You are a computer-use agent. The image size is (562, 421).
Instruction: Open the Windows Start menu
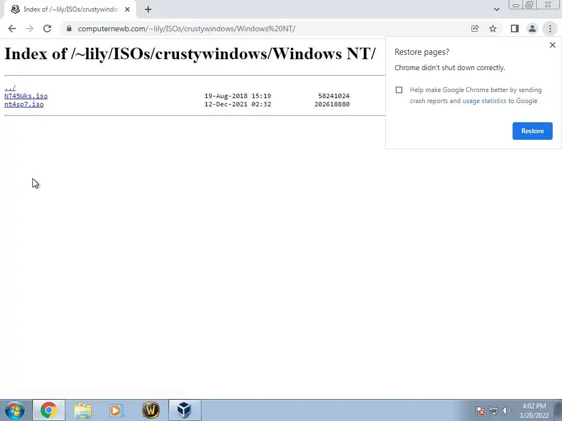[x=15, y=410]
